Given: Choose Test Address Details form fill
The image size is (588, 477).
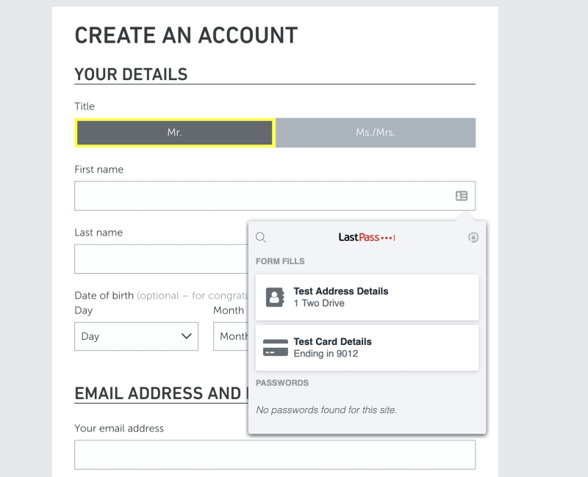Looking at the screenshot, I should click(367, 297).
